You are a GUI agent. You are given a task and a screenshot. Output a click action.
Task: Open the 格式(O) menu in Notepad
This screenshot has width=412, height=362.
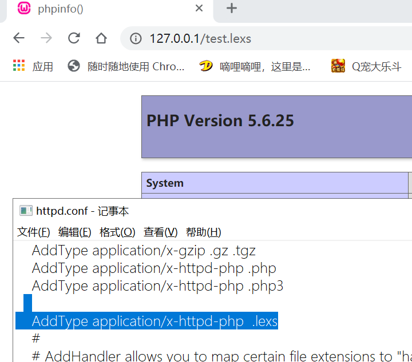tap(117, 232)
